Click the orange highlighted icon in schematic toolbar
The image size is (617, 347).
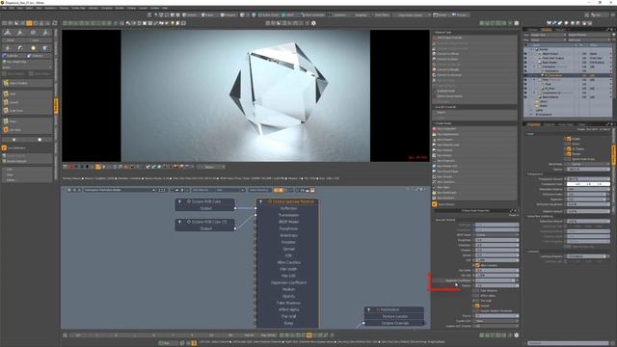point(279,190)
